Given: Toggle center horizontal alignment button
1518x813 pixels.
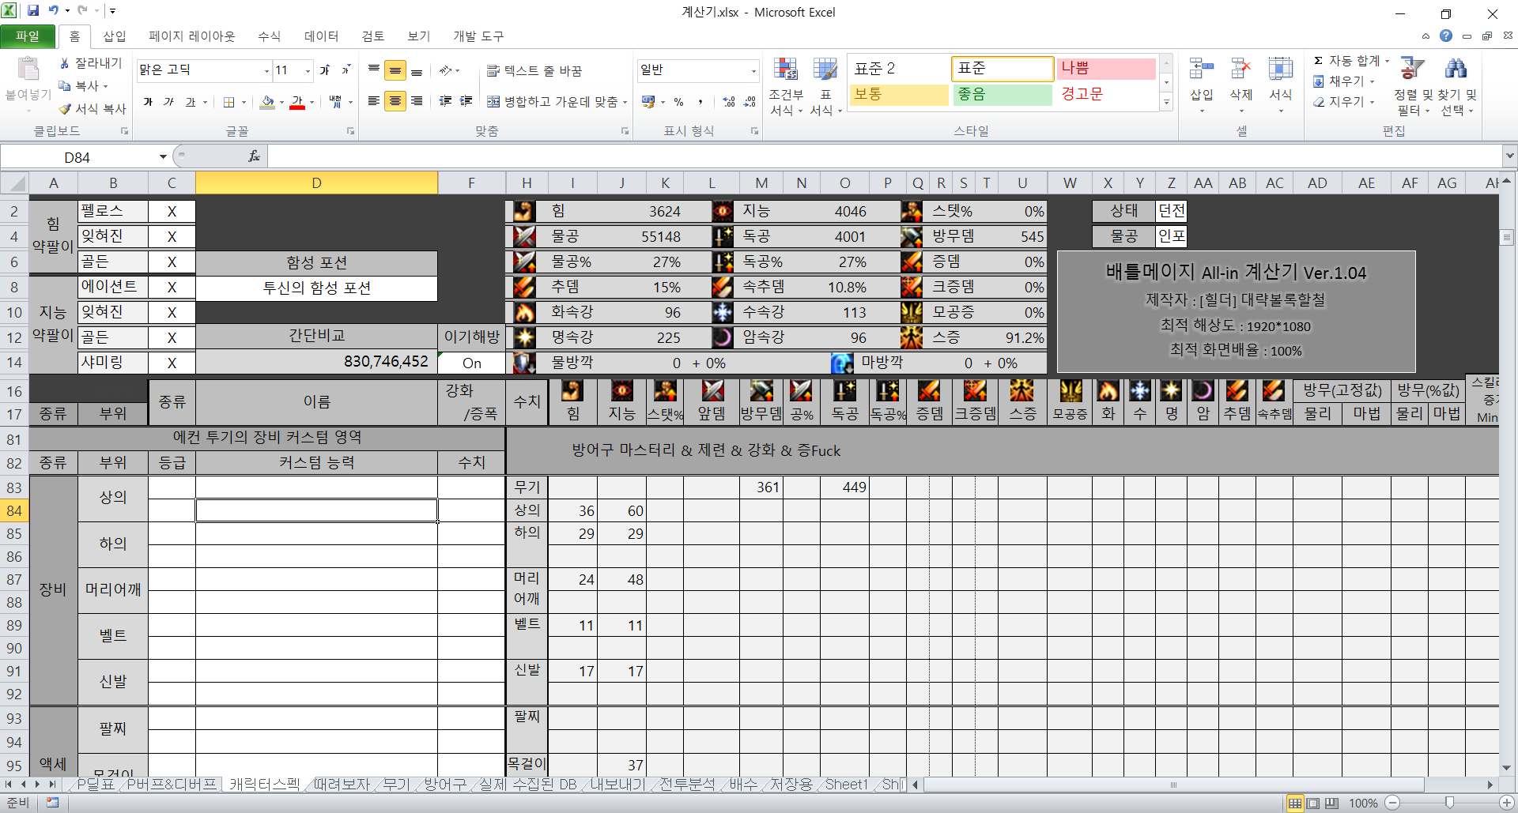Looking at the screenshot, I should [395, 102].
